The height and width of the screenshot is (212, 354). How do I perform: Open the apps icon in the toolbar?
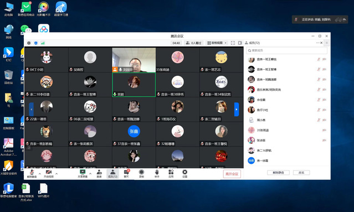click(171, 174)
